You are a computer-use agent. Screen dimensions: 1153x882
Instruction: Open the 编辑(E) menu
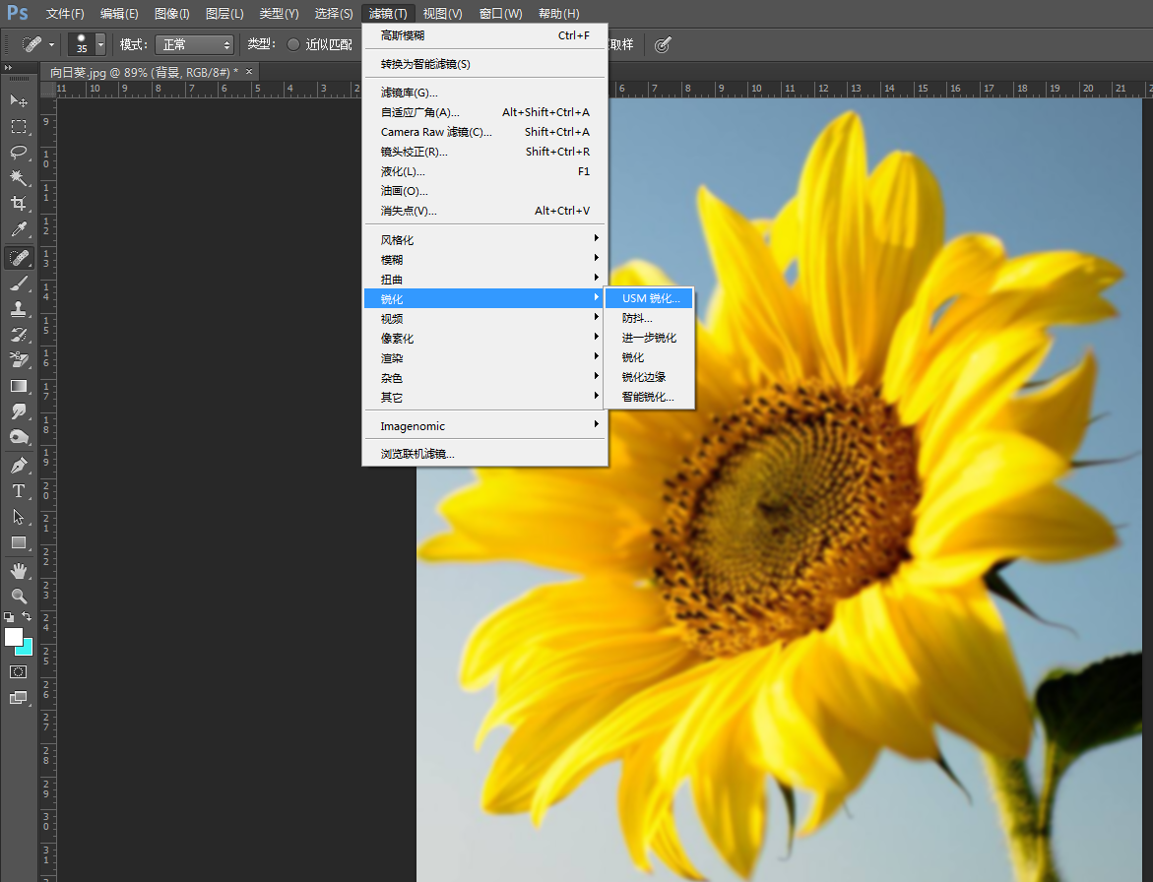pyautogui.click(x=119, y=13)
